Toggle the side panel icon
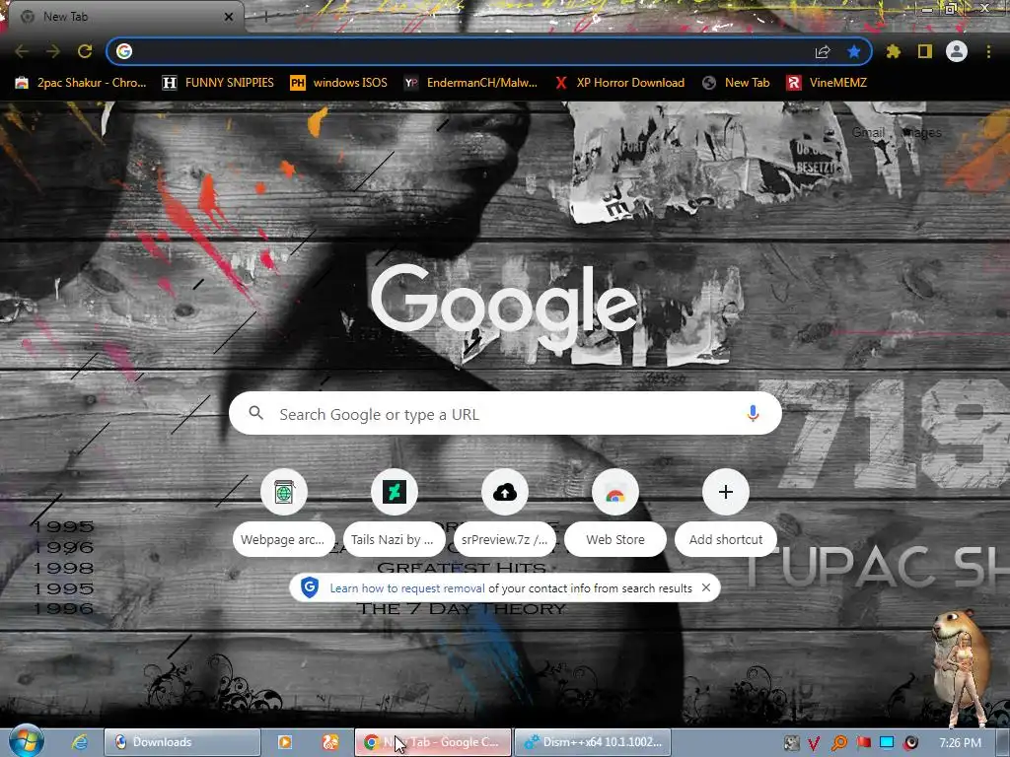The height and width of the screenshot is (757, 1010). tap(925, 51)
